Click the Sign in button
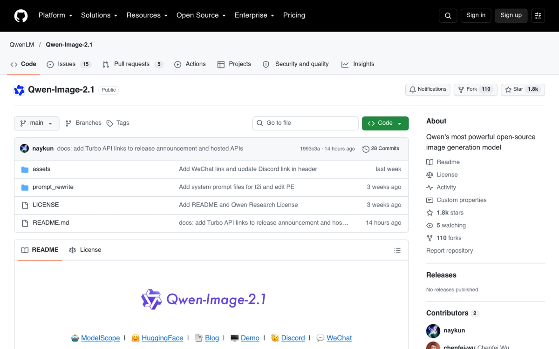Image resolution: width=559 pixels, height=349 pixels. tap(476, 15)
